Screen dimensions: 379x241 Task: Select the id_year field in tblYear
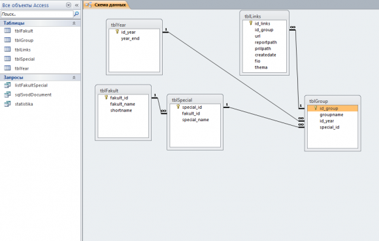(x=128, y=32)
